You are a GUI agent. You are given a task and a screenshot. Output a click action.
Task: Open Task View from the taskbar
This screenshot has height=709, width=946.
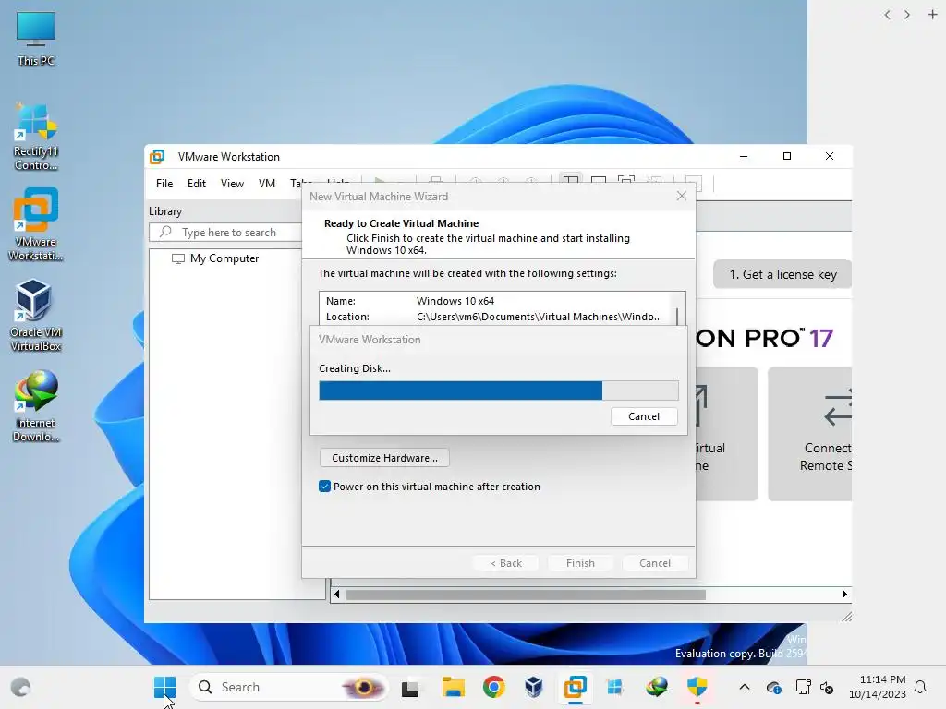coord(410,687)
